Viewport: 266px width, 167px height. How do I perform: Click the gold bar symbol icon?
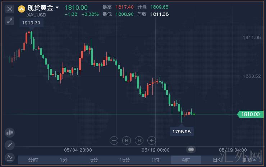click(22, 8)
